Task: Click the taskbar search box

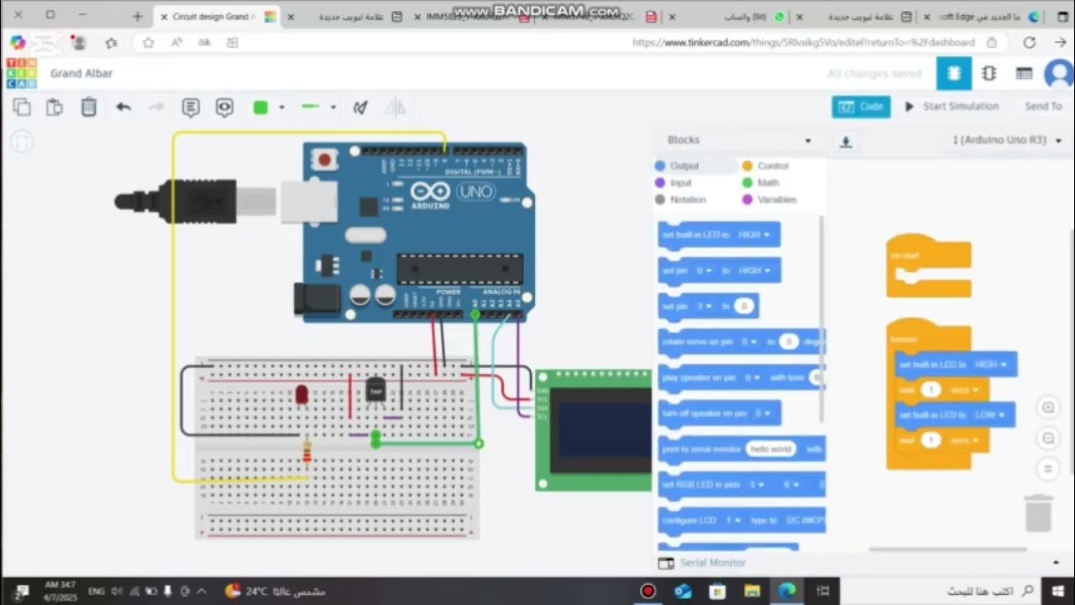Action: [941, 591]
